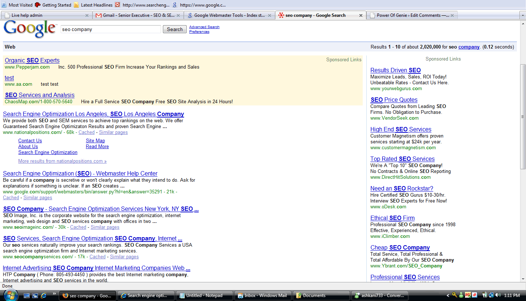Open Professional SEO Services ad

405,277
